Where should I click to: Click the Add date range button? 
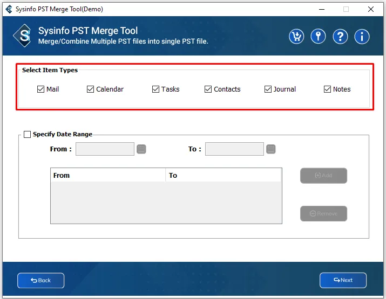323,176
